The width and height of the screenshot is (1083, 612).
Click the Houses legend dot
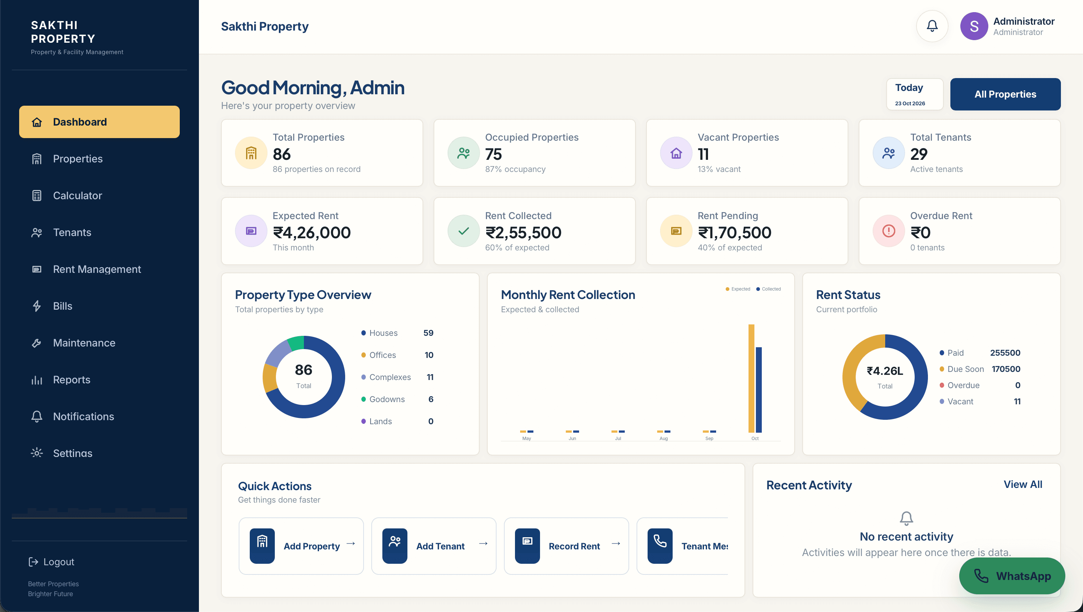[363, 333]
